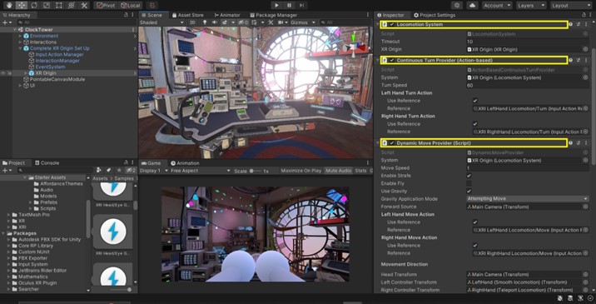The width and height of the screenshot is (596, 304).
Task: Toggle Maximize On Play button
Action: point(301,171)
